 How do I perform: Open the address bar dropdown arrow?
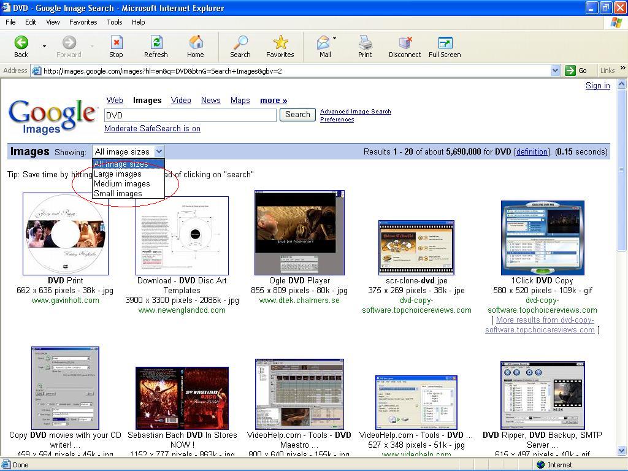click(x=555, y=71)
